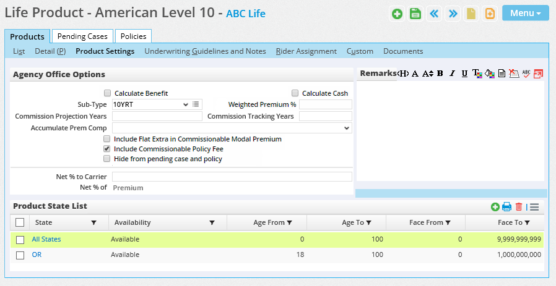The width and height of the screenshot is (556, 286).
Task: Uncheck Include Commissionable Policy Fee
Action: pos(106,149)
